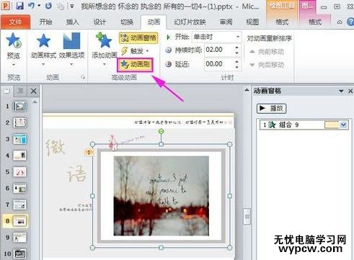
Task: Click the green rotation handle of selected group
Action: coord(161,131)
